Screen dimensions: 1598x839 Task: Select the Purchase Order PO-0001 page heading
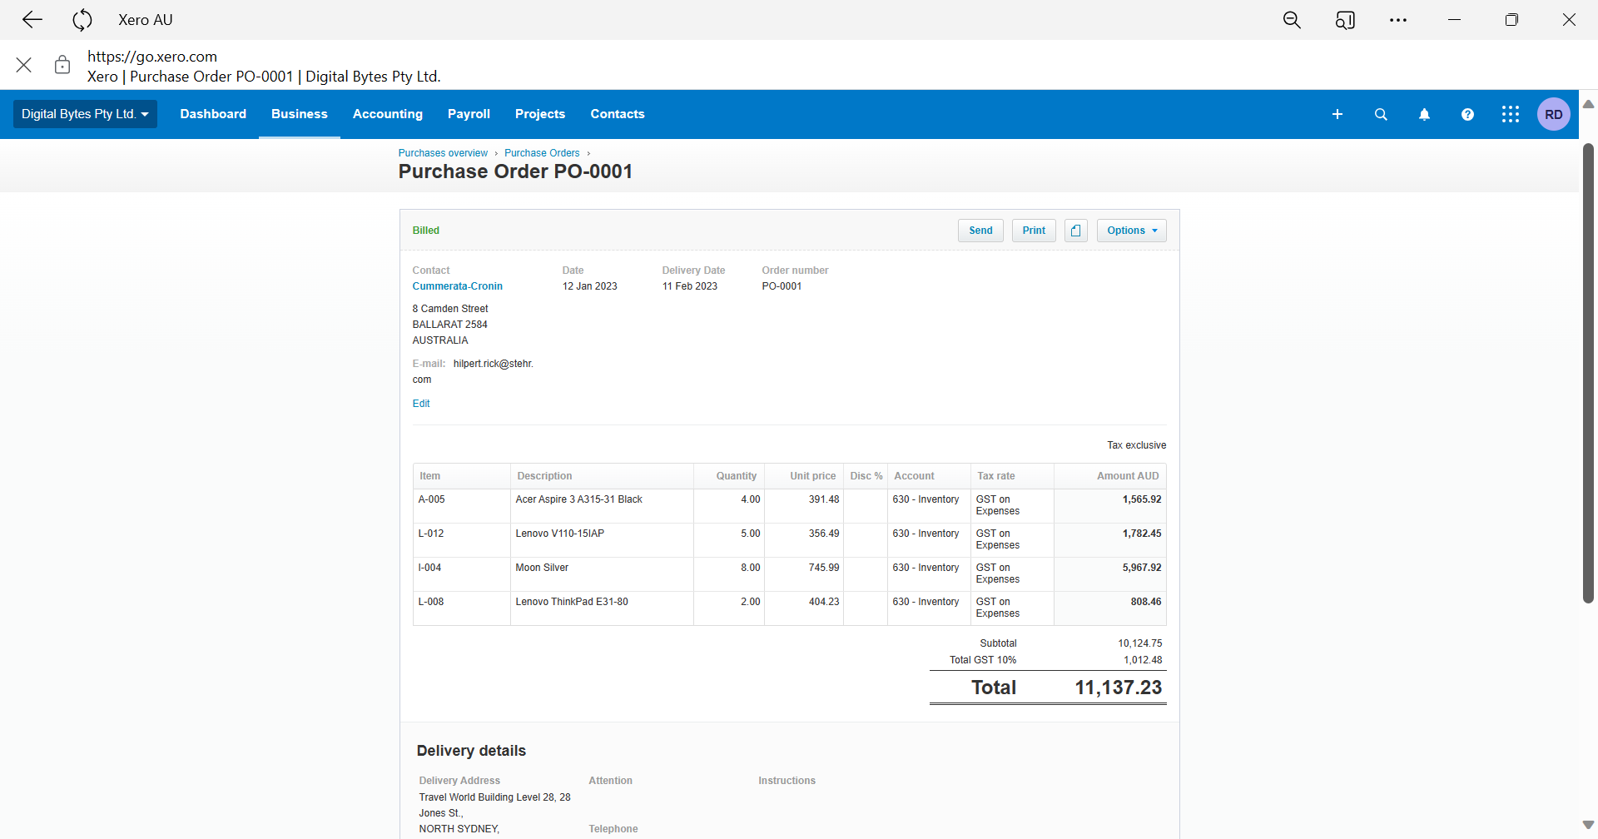point(515,171)
